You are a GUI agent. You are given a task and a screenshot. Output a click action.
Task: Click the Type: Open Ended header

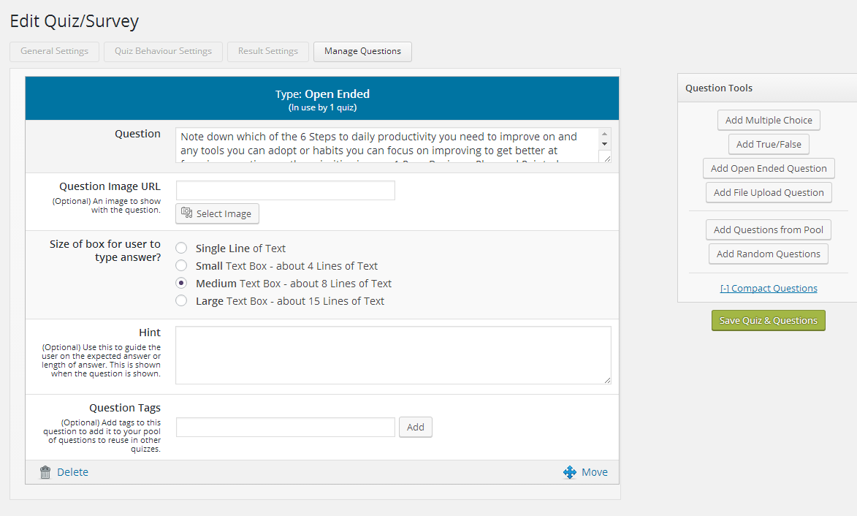click(322, 94)
